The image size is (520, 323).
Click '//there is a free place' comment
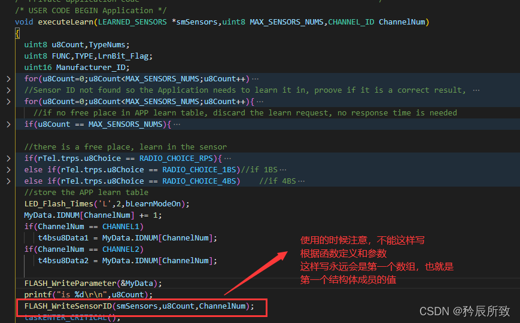[125, 147]
